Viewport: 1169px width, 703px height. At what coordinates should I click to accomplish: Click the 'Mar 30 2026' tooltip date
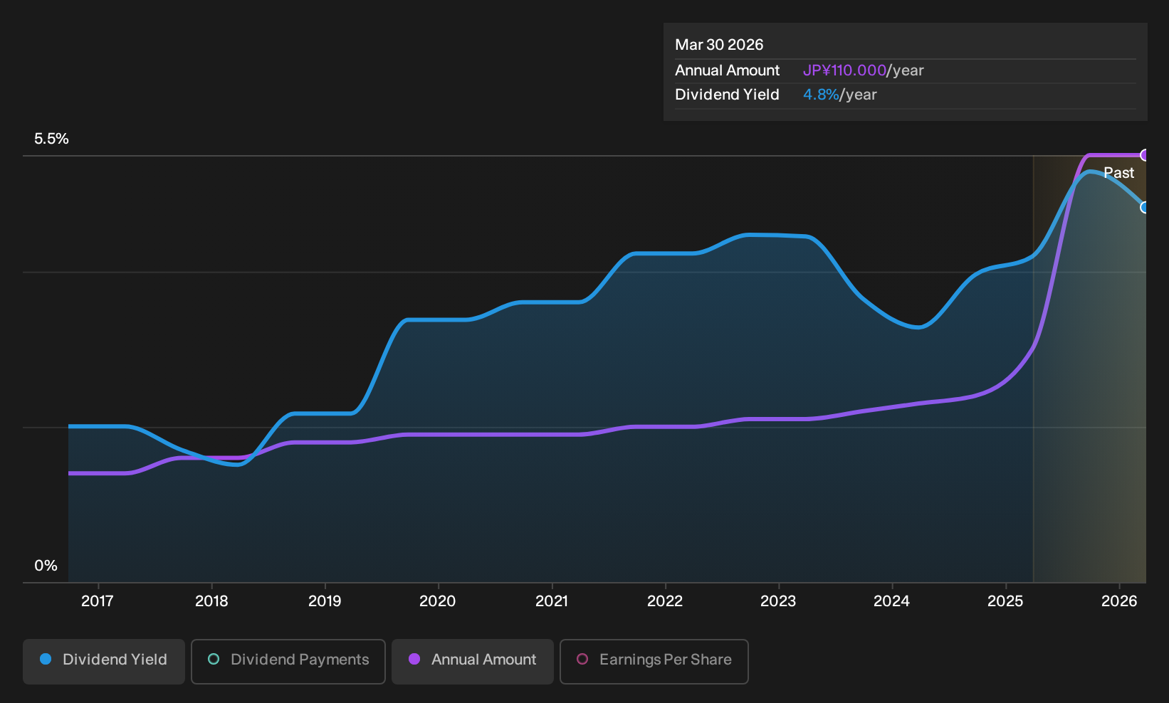click(719, 45)
